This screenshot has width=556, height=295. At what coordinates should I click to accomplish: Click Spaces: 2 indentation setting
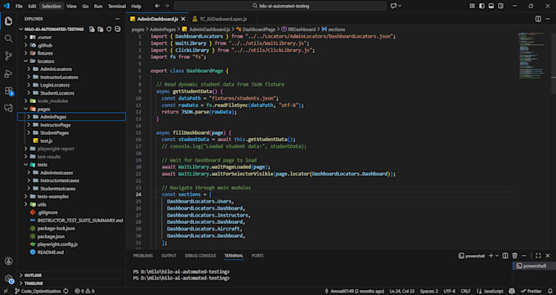pyautogui.click(x=429, y=291)
